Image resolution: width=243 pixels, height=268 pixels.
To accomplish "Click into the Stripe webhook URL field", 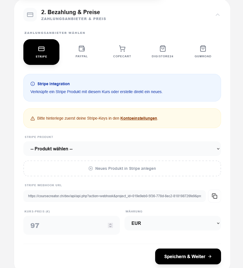I will pyautogui.click(x=115, y=196).
